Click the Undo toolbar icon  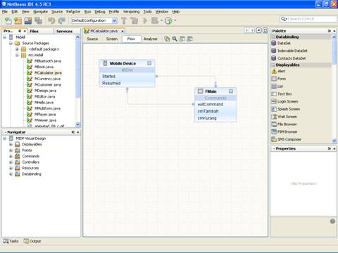point(51,21)
